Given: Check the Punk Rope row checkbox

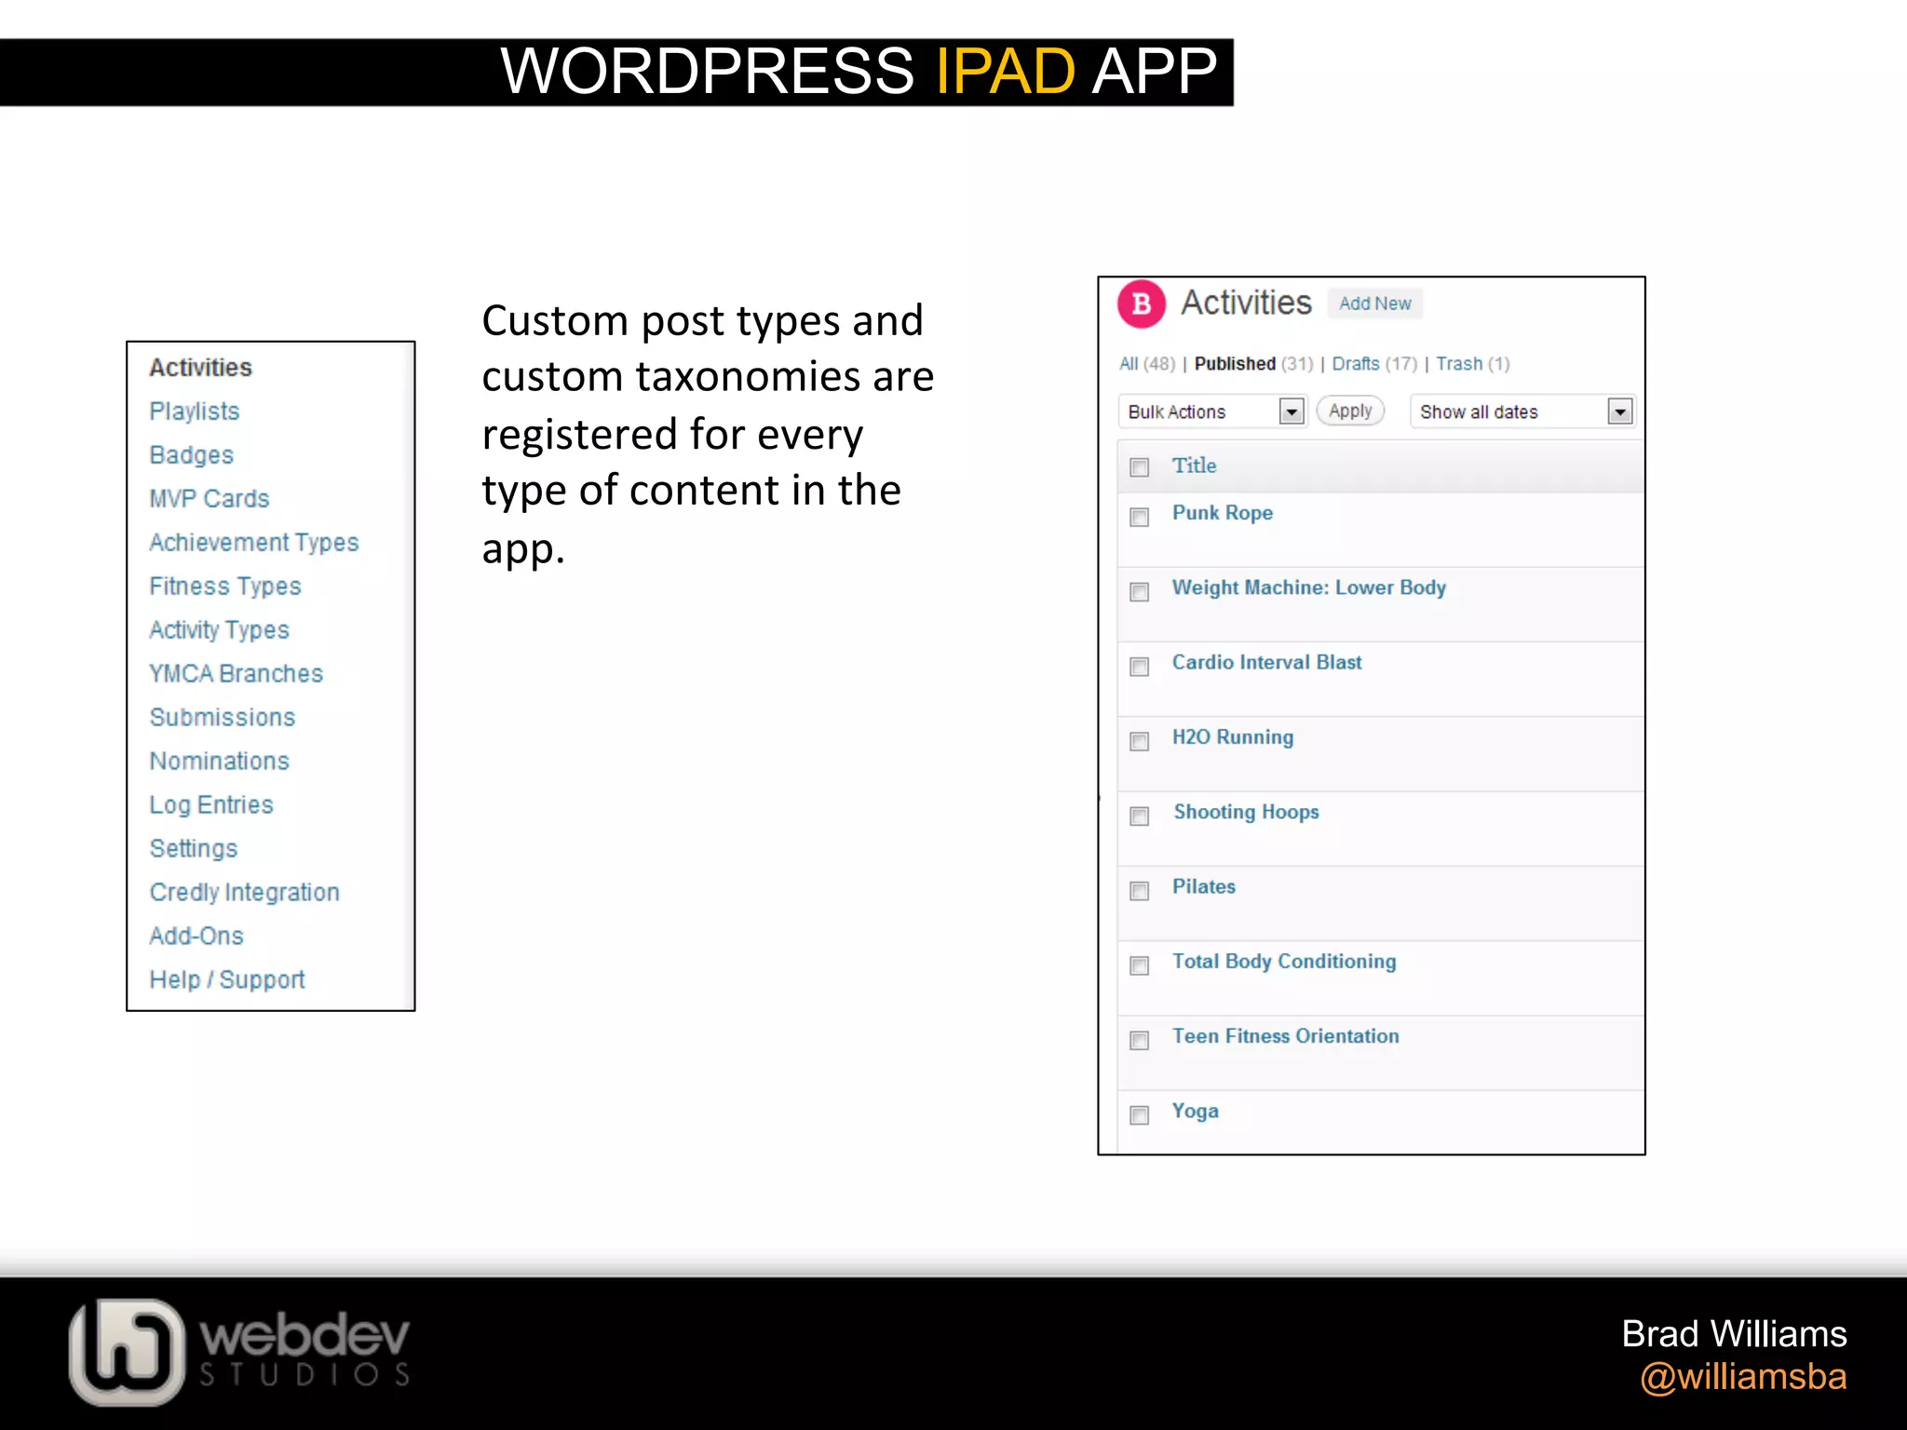Looking at the screenshot, I should pos(1139,517).
